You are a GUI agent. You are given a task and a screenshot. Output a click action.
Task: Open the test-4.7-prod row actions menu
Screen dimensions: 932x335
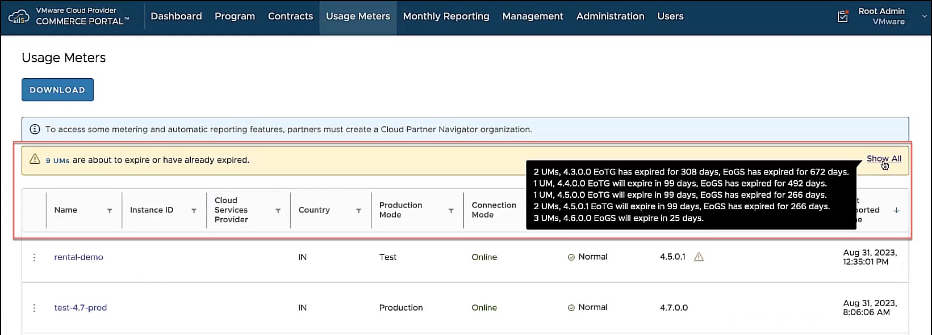[34, 308]
